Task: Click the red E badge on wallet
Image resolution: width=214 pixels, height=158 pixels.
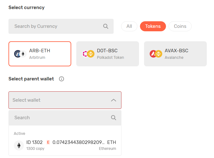Action: point(48,142)
